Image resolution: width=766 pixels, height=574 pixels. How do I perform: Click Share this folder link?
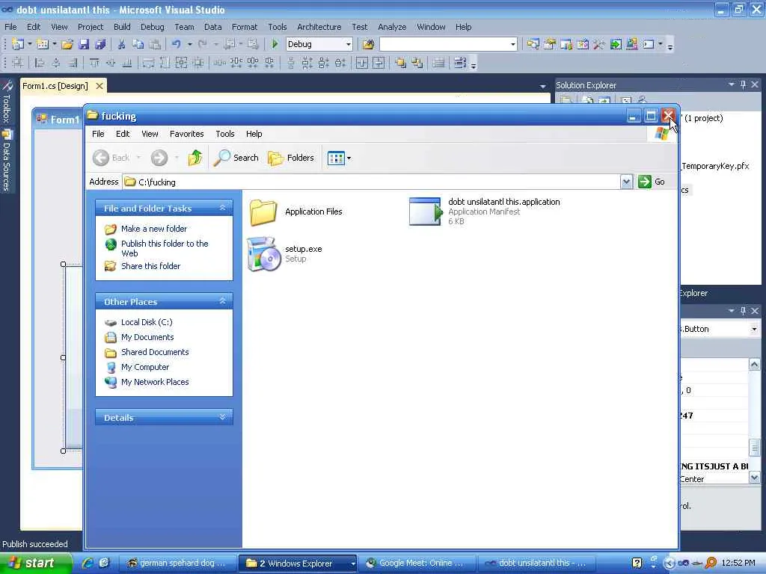point(150,266)
